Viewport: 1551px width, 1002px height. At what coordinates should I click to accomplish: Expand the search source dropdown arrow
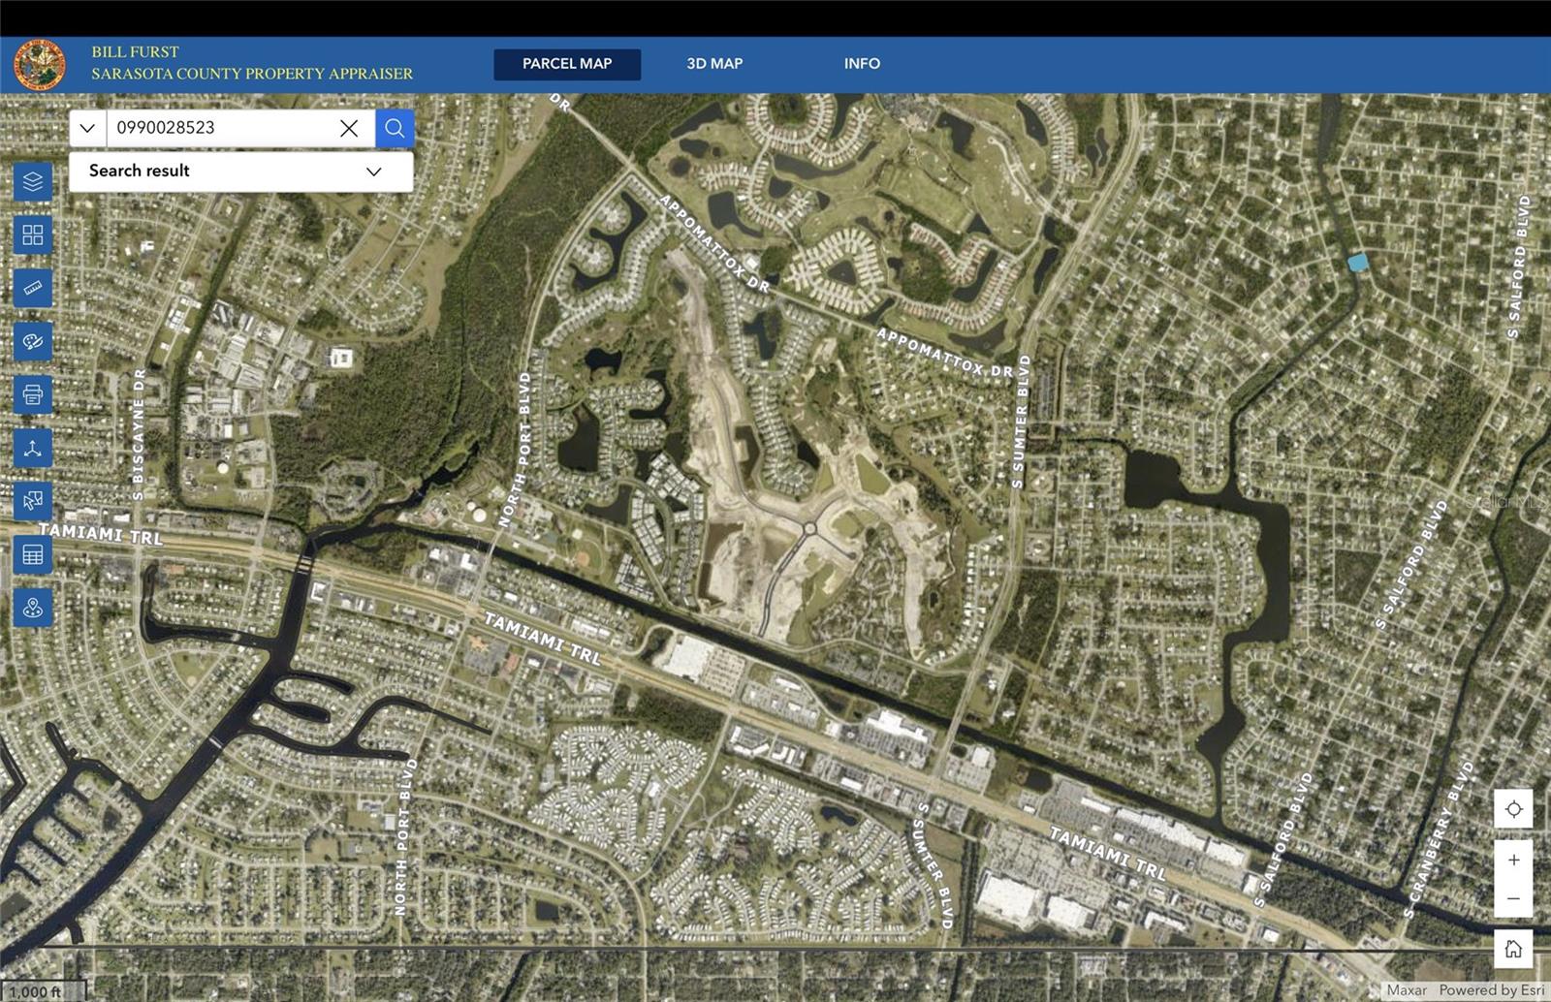87,128
